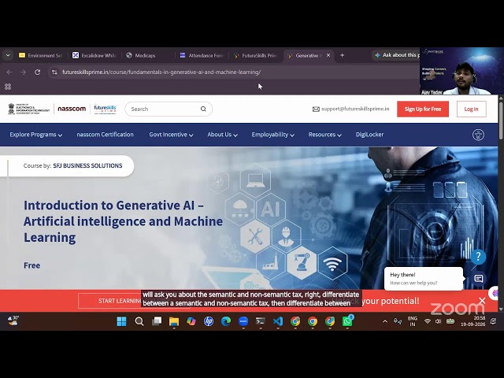504x378 pixels.
Task: Click the Ask about this page button
Action: coord(397,55)
